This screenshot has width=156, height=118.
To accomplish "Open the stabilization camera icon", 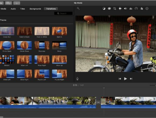I will click(120, 9).
